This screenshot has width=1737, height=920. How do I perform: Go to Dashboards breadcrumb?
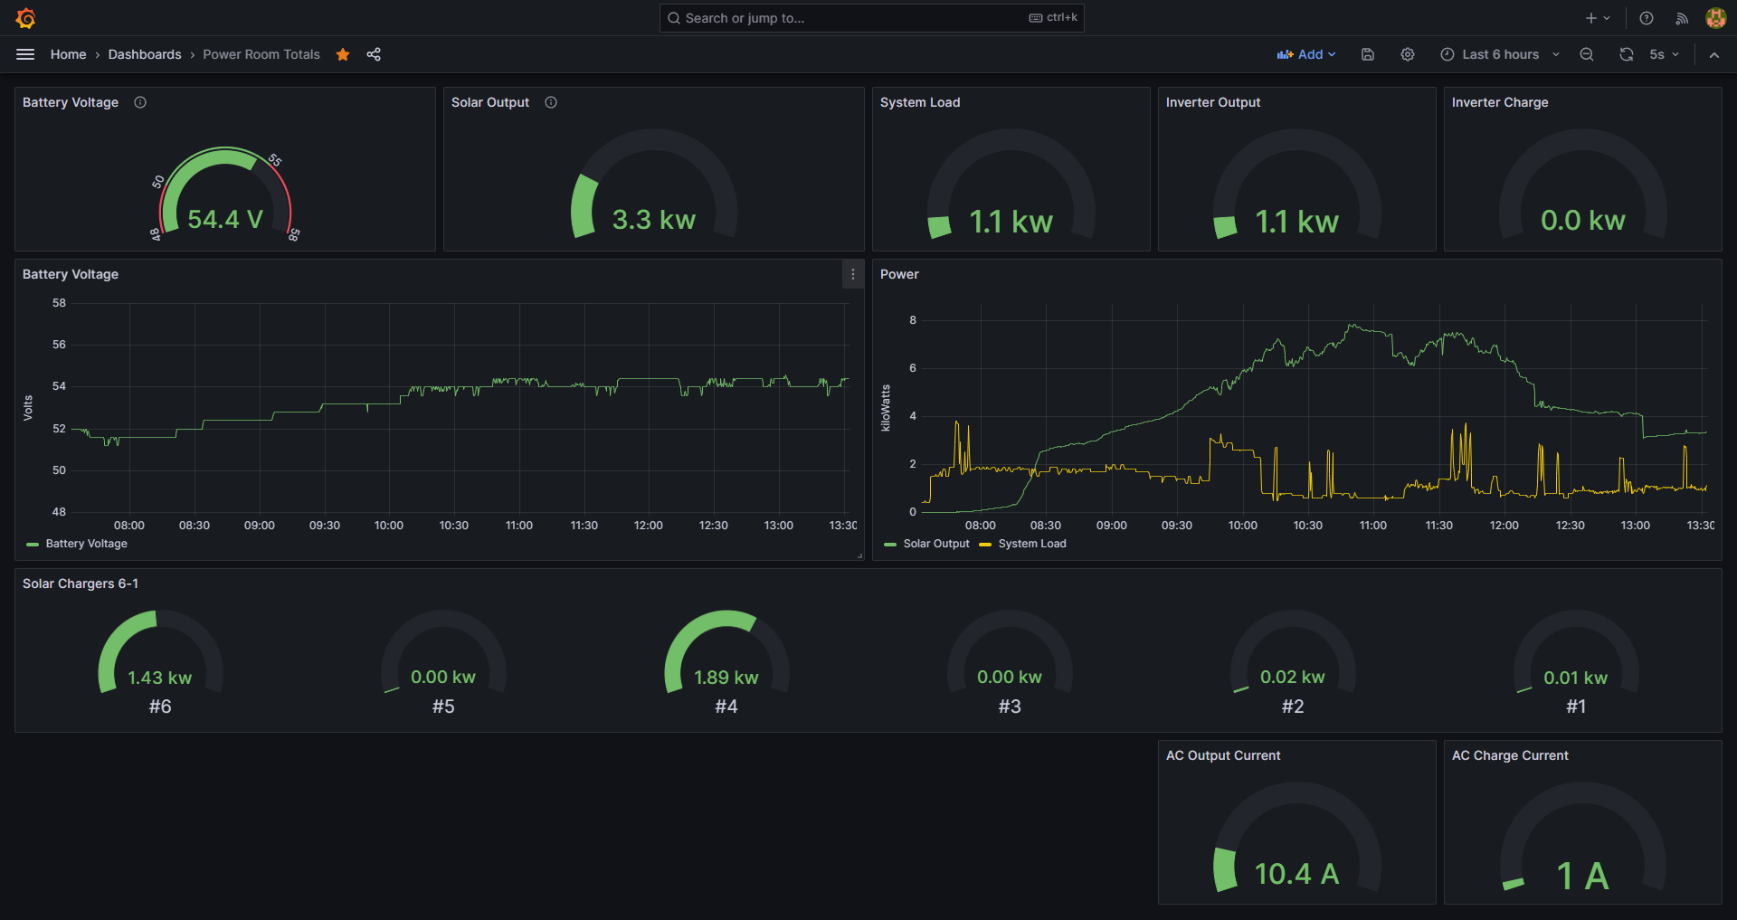click(x=145, y=54)
